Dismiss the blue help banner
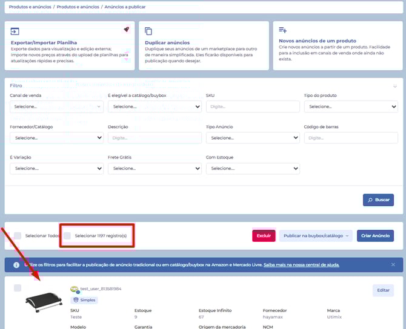406x329 pixels. (x=393, y=264)
